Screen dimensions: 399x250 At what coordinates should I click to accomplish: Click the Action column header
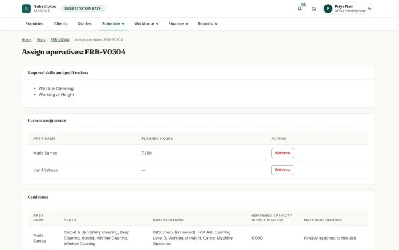(278, 139)
